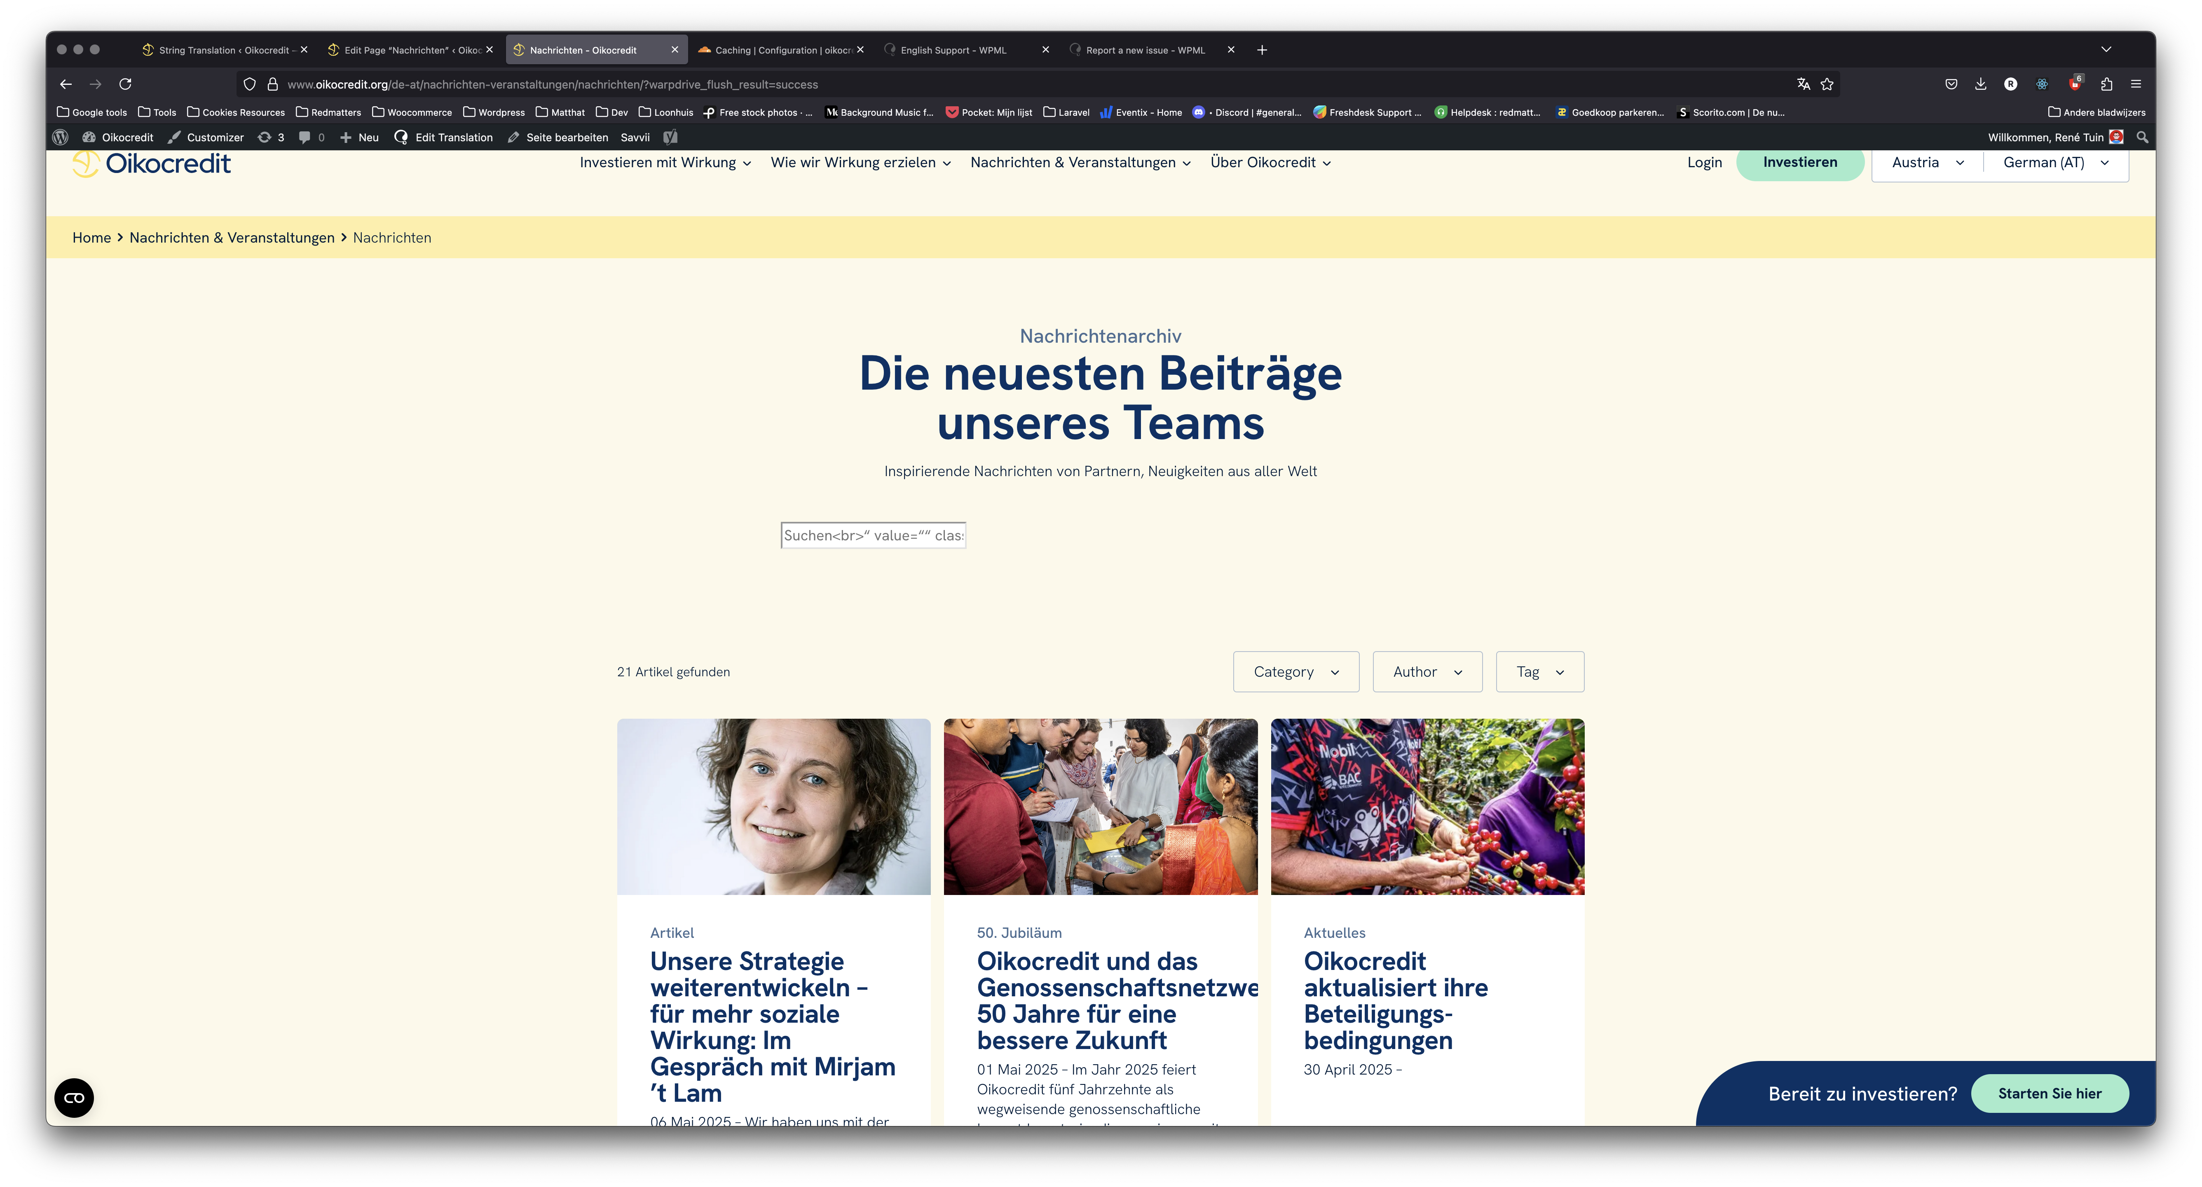Viewport: 2202px width, 1187px height.
Task: Open article Oikocredit aktualisiert ihre Beteiligungsbedingungen
Action: pos(1396,1001)
